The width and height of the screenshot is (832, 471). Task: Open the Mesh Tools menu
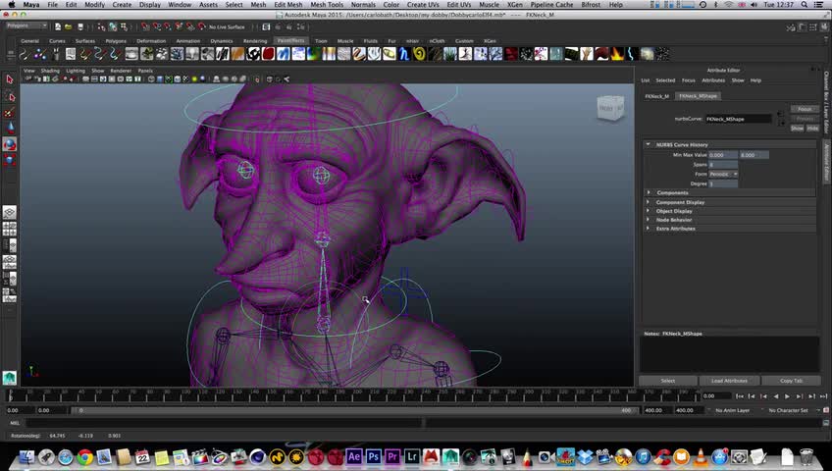327,4
